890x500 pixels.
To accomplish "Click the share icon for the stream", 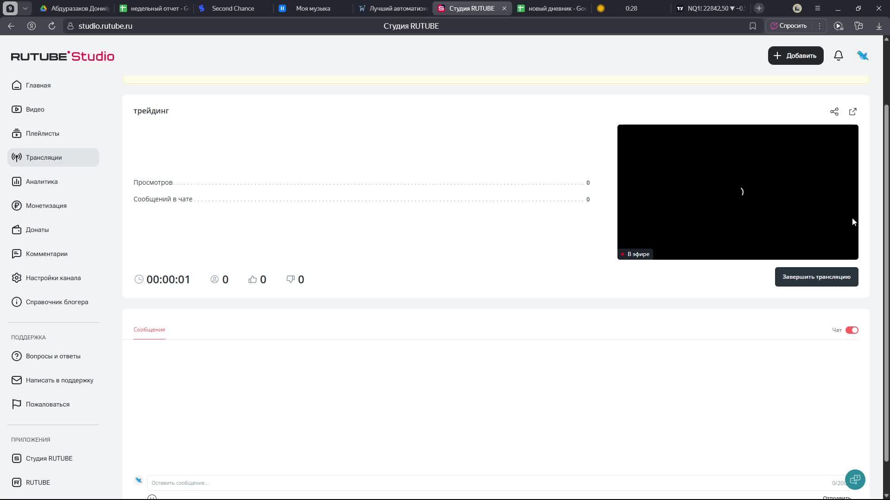I will 834,112.
